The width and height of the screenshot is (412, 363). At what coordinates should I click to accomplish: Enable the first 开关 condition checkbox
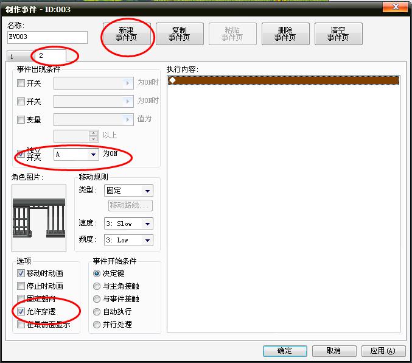point(21,83)
